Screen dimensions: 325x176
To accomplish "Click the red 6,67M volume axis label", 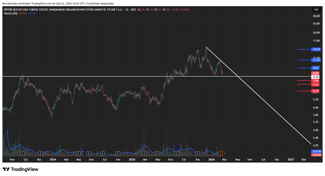I will tap(317, 155).
